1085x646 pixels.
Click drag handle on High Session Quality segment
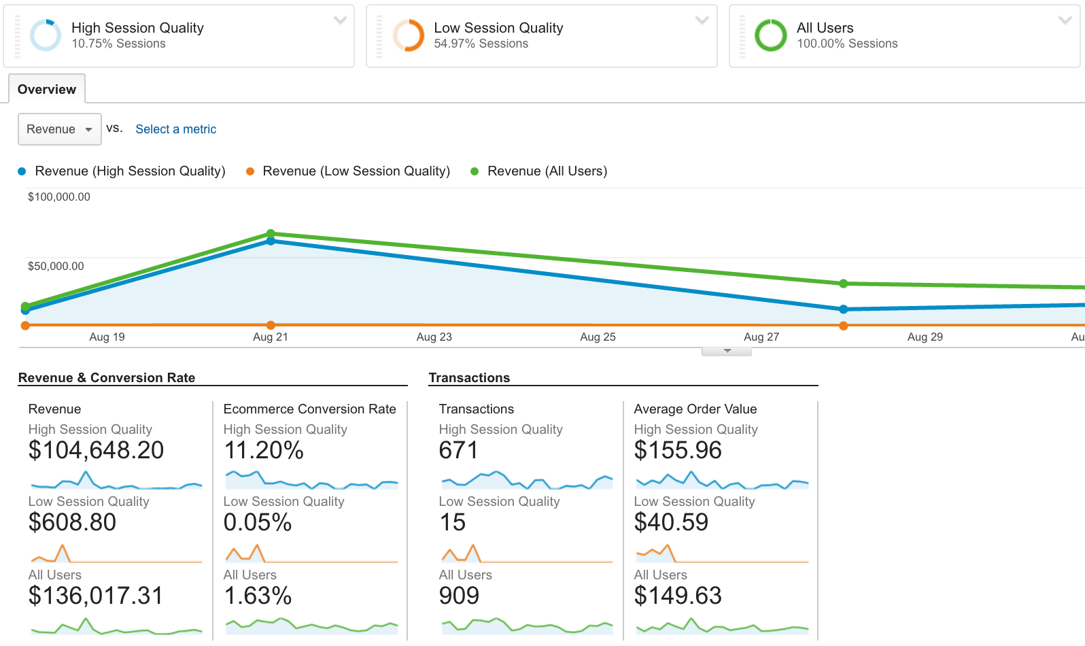click(17, 36)
